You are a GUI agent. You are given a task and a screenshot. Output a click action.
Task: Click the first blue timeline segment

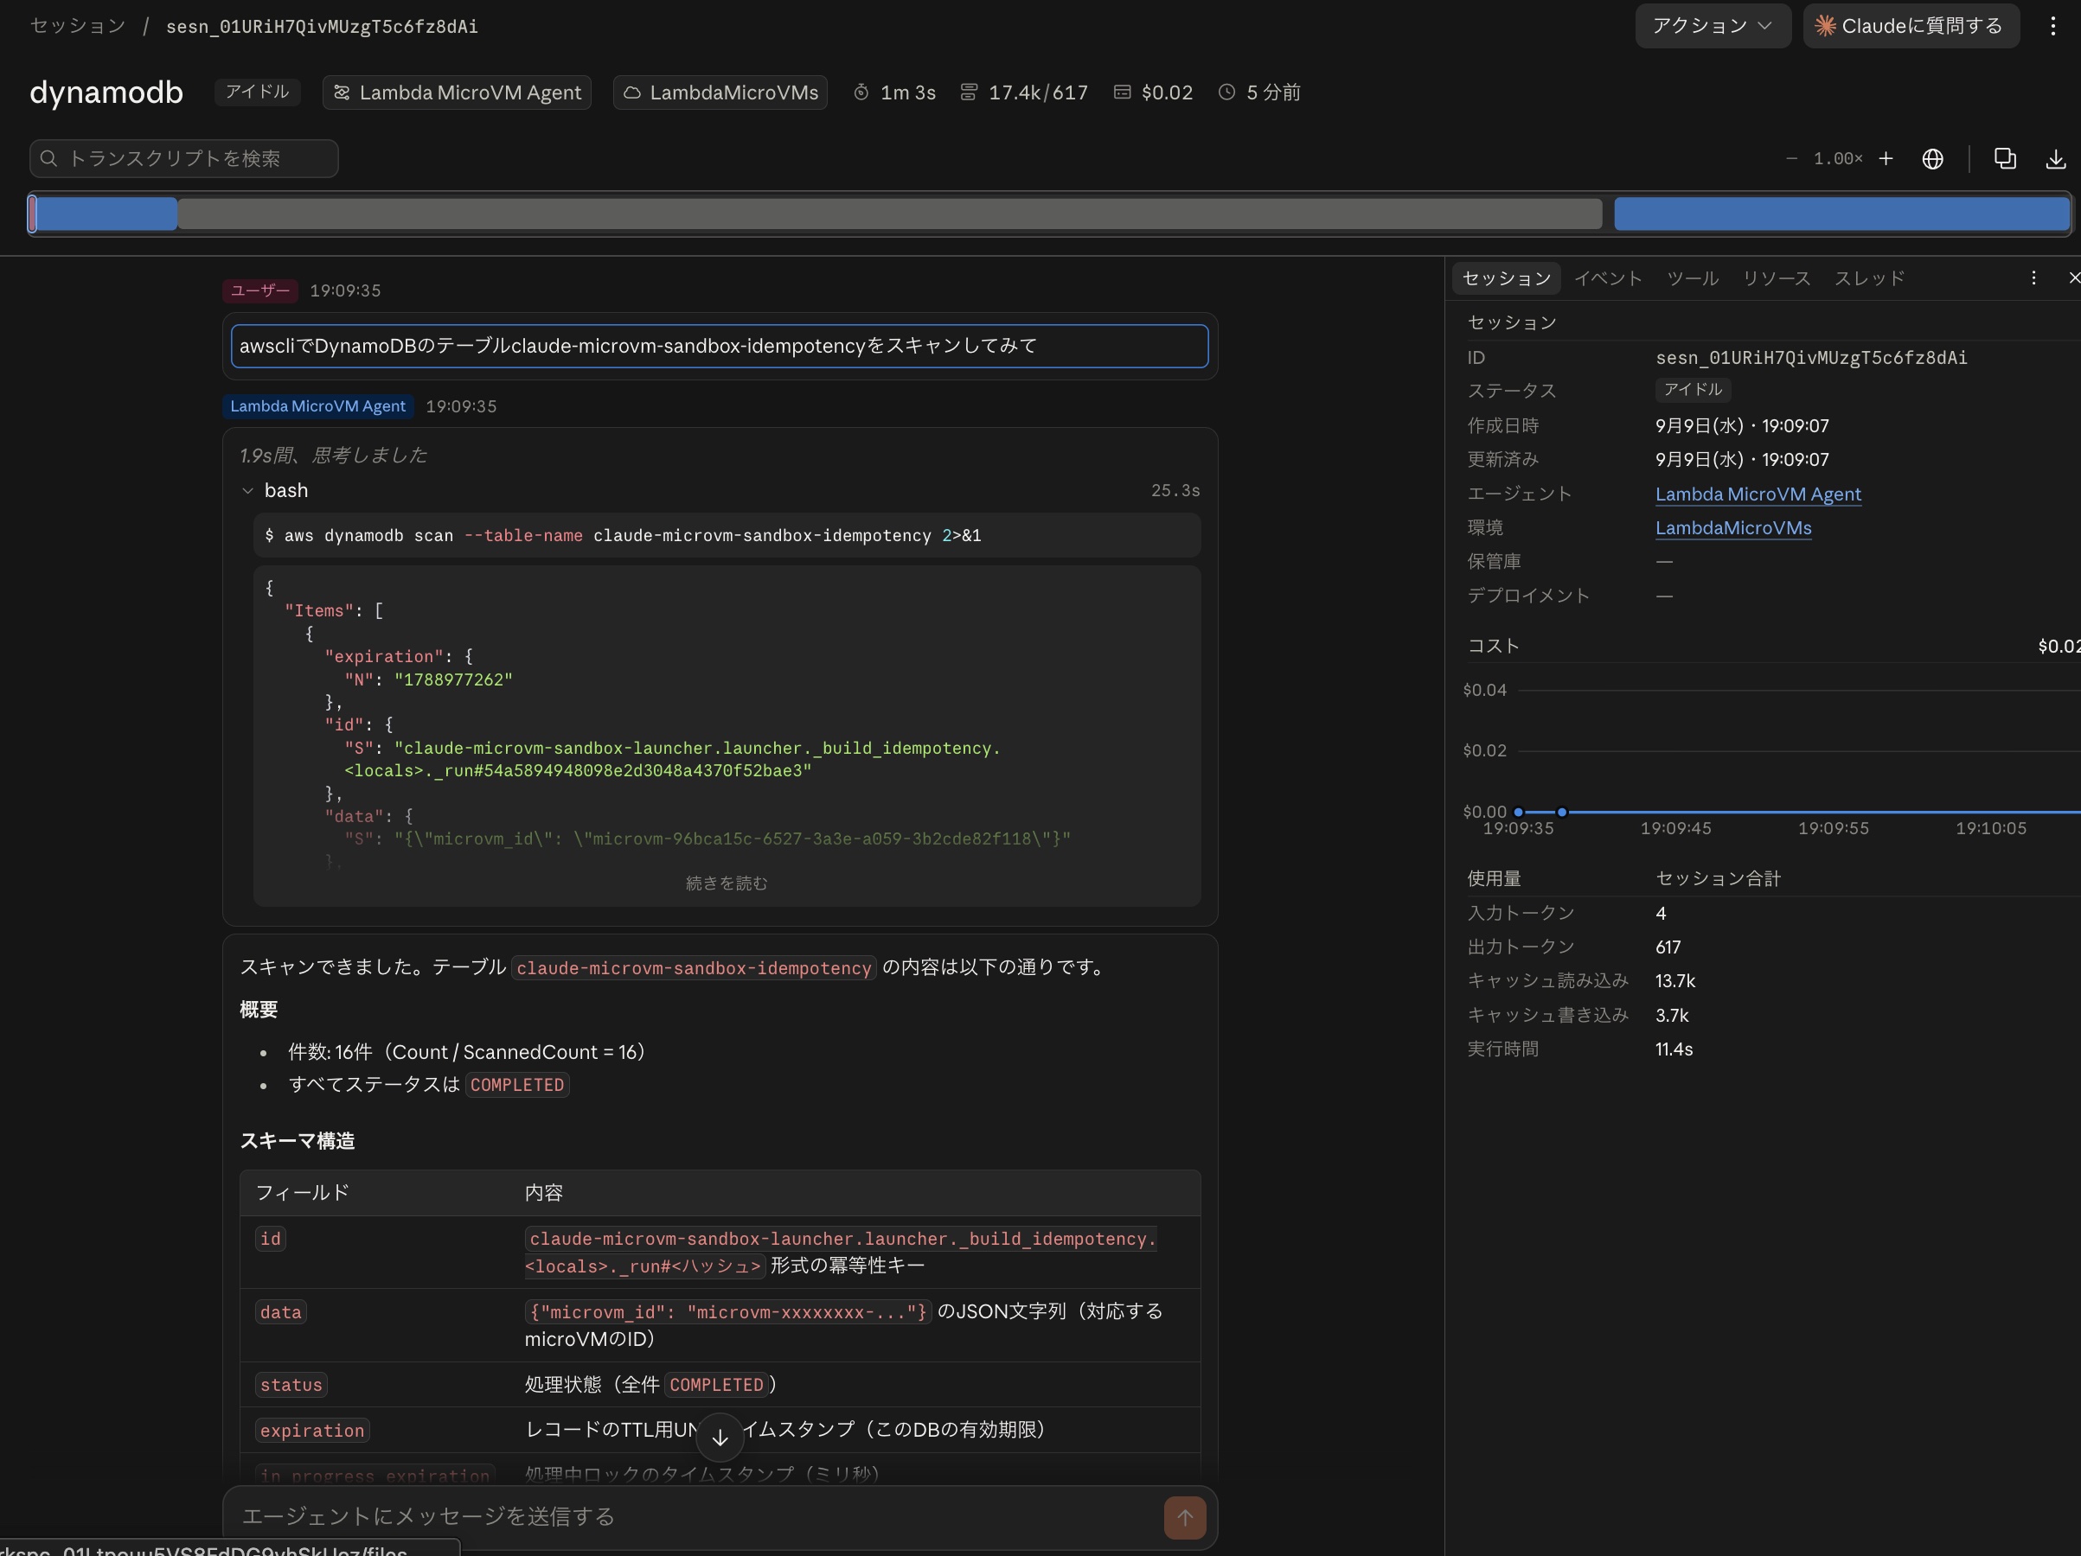point(106,214)
